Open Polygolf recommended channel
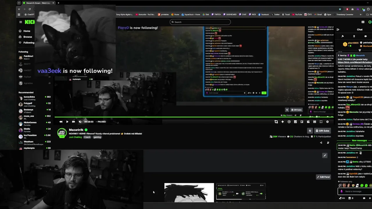This screenshot has width=372, height=209. click(35, 105)
